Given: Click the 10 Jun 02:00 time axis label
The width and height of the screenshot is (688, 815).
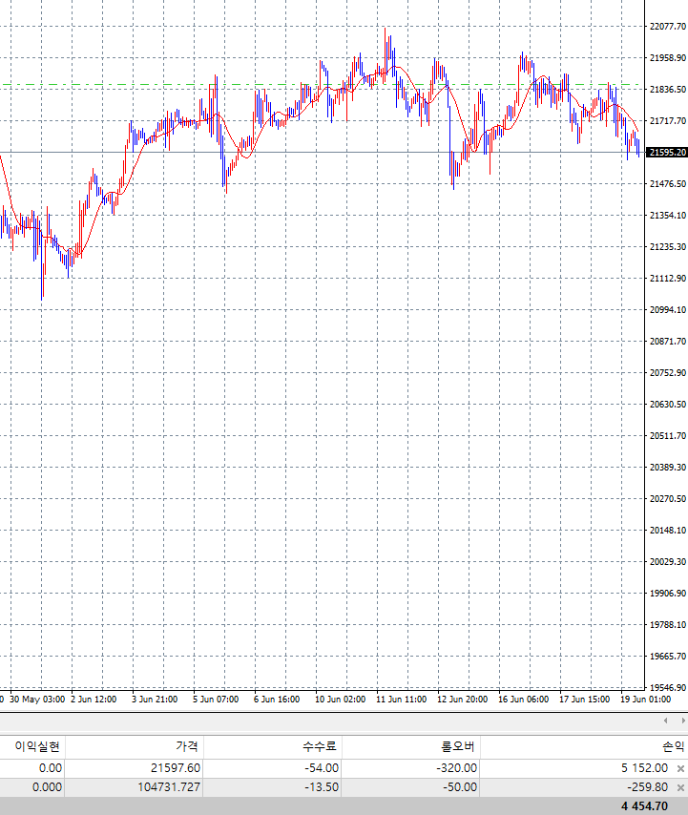Looking at the screenshot, I should coord(340,700).
